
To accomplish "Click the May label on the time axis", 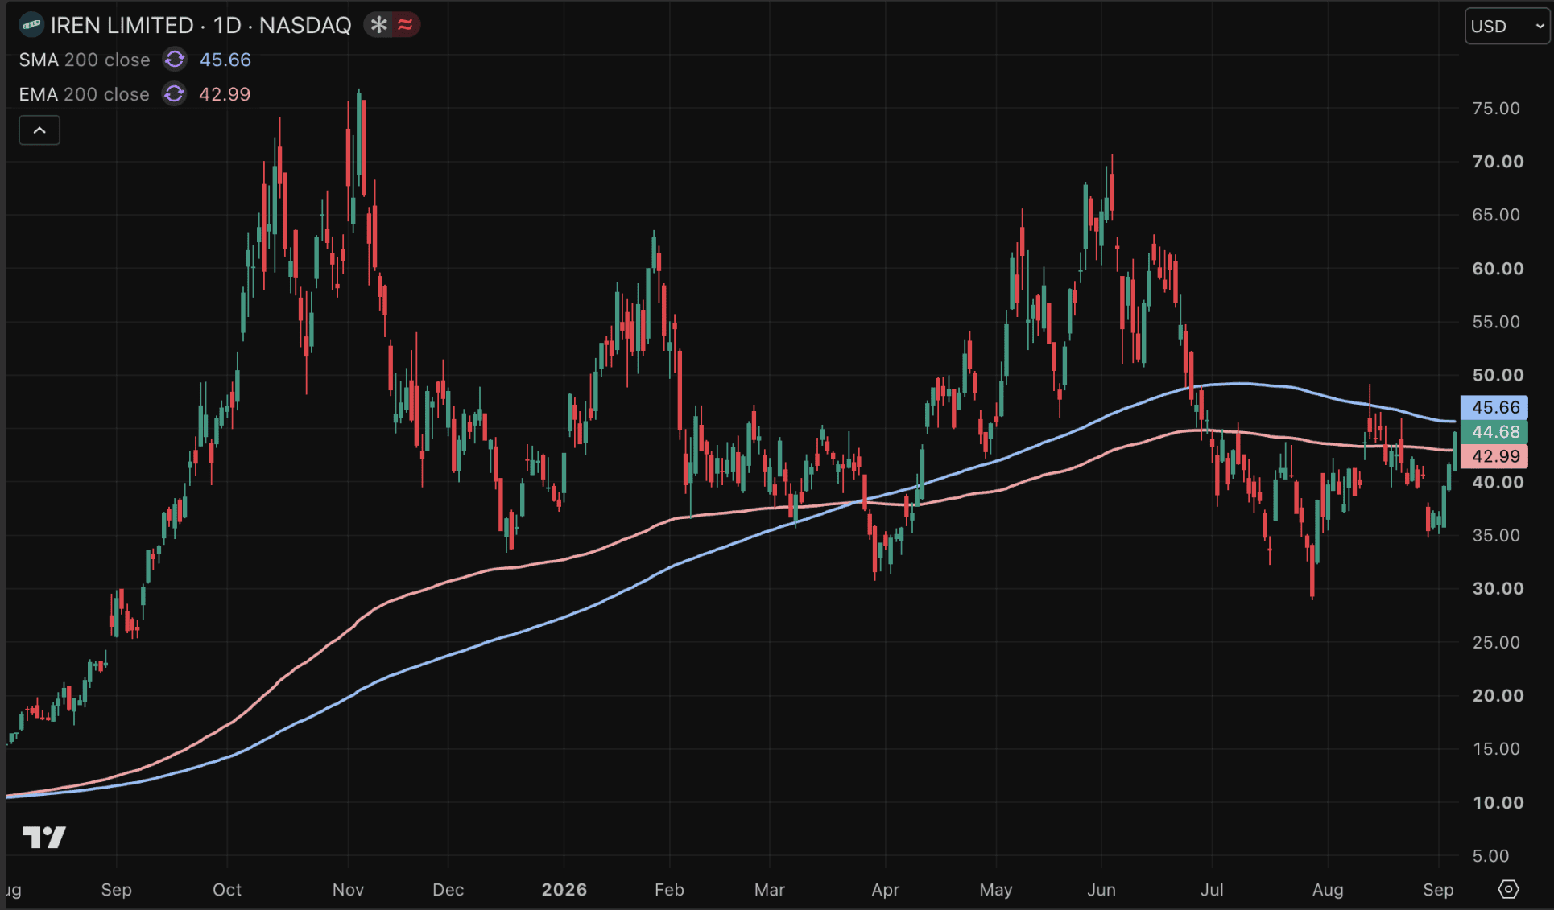I will (996, 890).
